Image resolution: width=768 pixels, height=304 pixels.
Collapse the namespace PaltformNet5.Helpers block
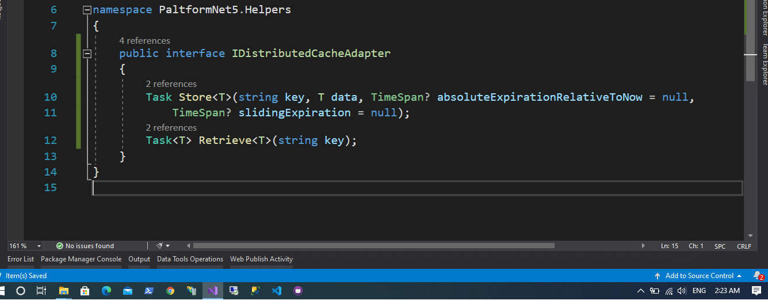(87, 10)
